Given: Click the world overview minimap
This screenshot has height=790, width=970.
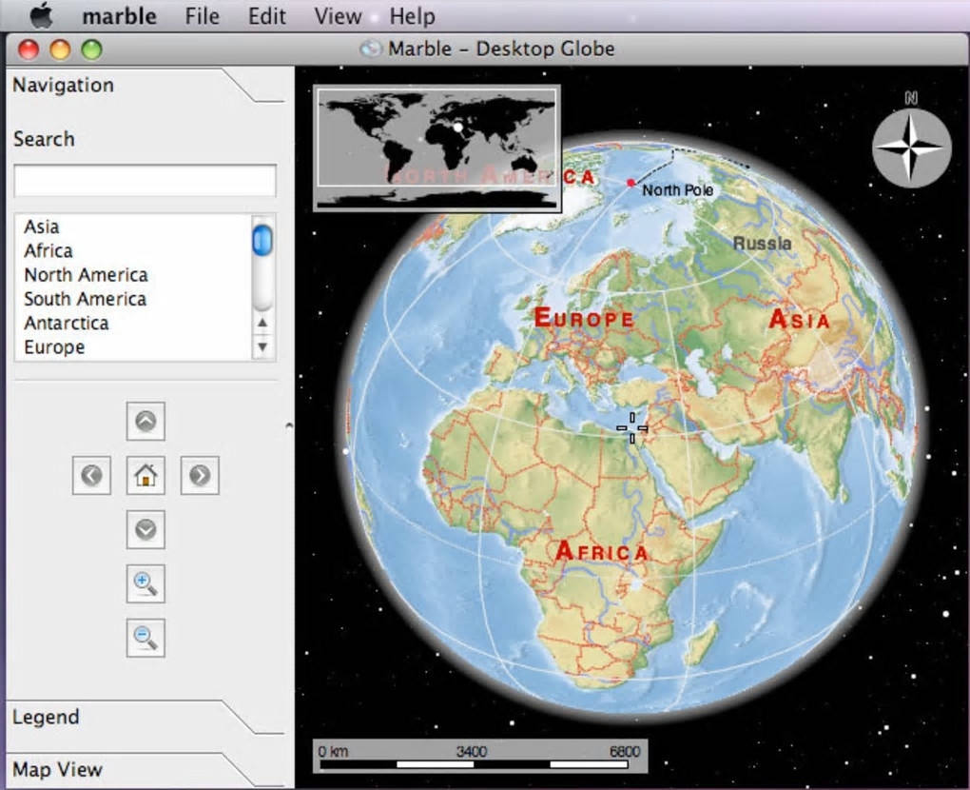Looking at the screenshot, I should tap(437, 148).
